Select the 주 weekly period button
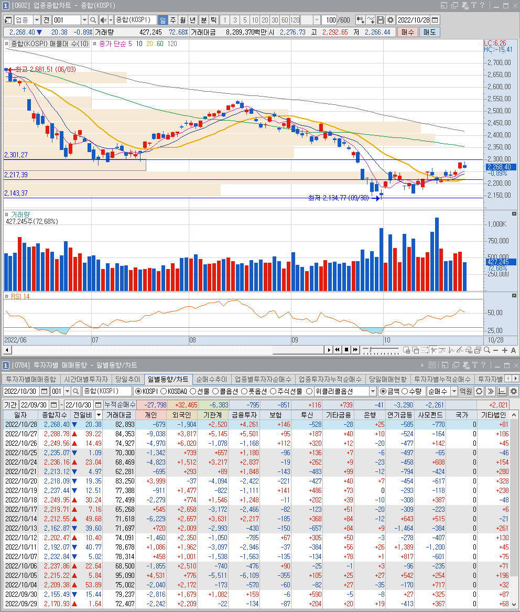The width and height of the screenshot is (520, 612). pyautogui.click(x=173, y=20)
